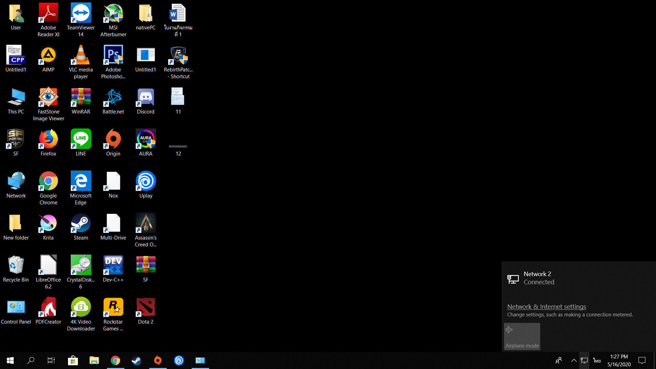Select the SF Special Force shortcut
This screenshot has width=656, height=369.
16,143
